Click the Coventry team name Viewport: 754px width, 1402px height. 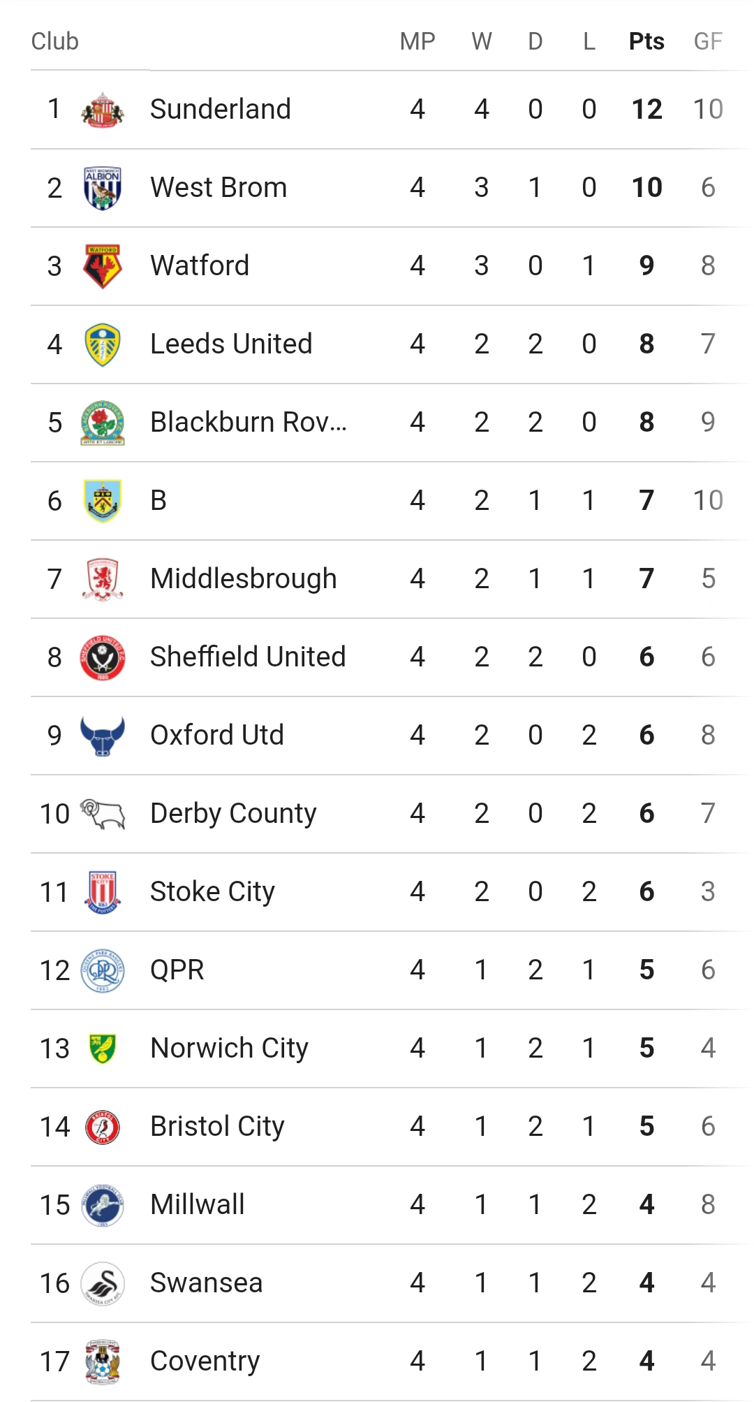click(205, 1361)
